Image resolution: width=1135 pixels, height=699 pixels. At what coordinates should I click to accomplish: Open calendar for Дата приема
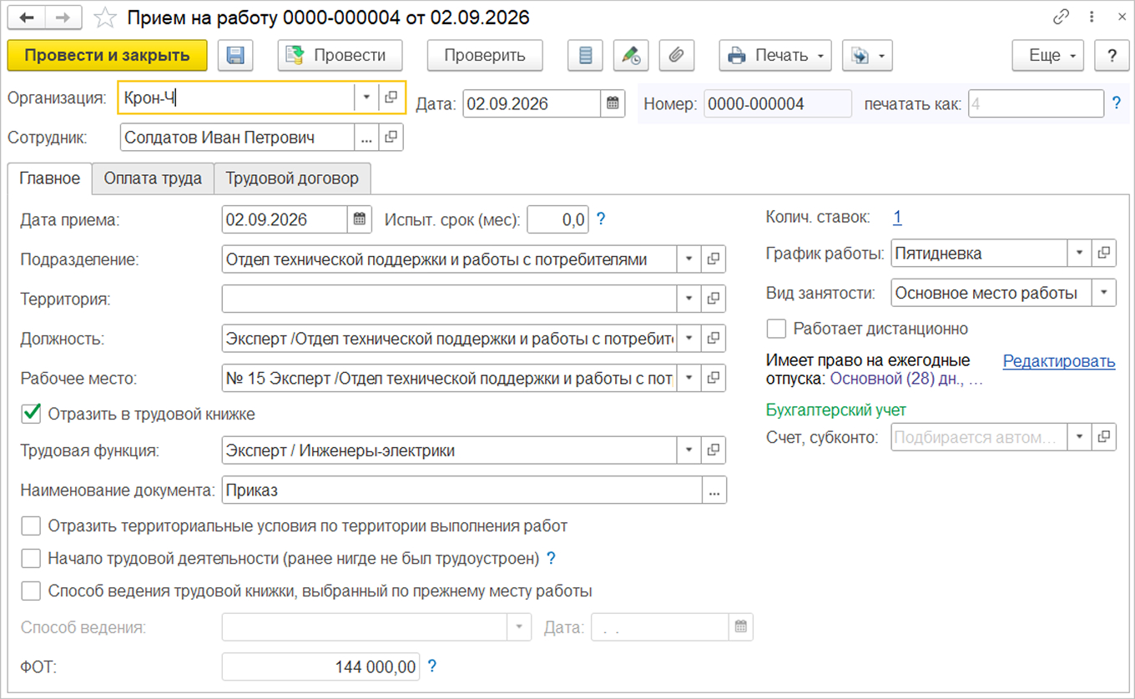pos(359,220)
